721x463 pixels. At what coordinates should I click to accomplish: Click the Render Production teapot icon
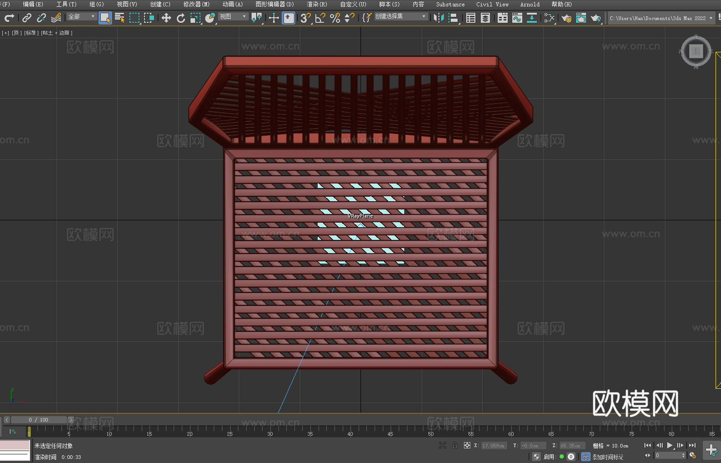point(596,18)
